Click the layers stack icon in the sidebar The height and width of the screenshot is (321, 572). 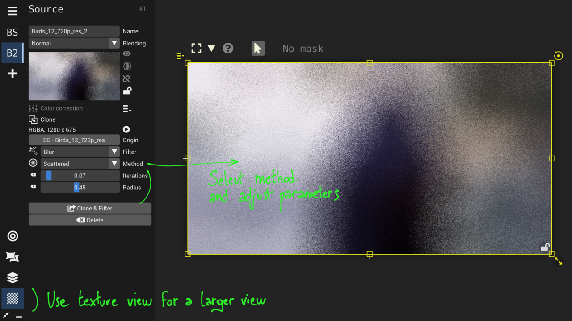12,277
